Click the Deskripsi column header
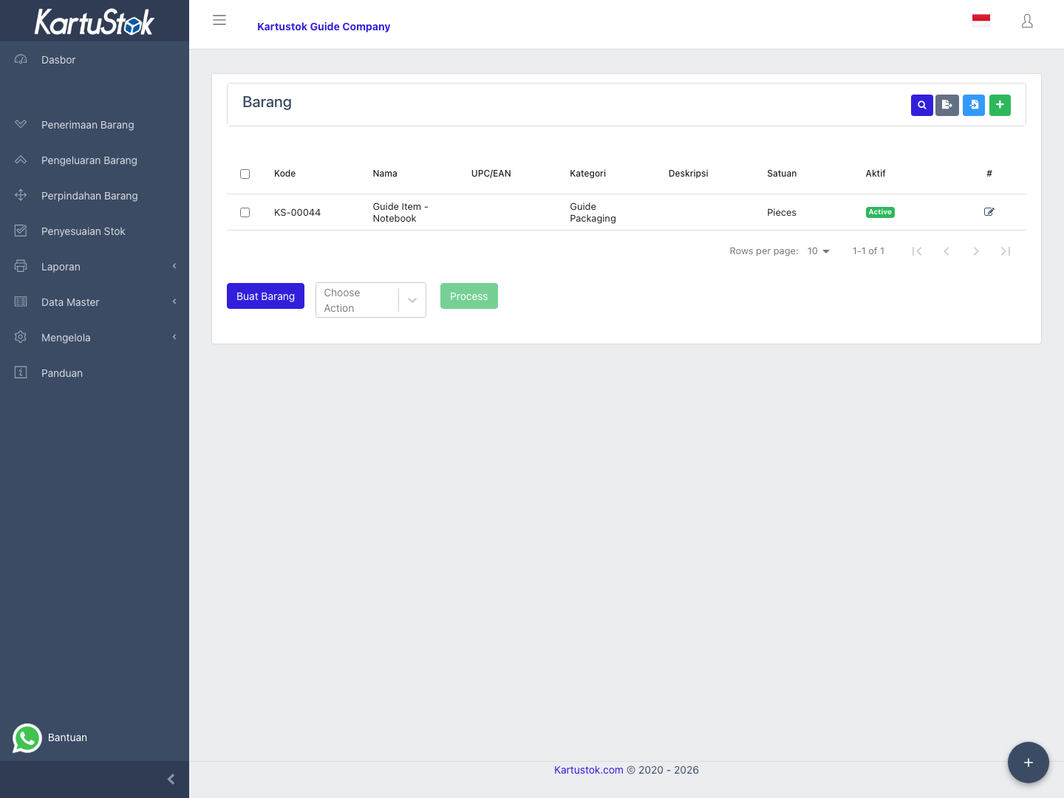The image size is (1064, 798). [x=688, y=174]
